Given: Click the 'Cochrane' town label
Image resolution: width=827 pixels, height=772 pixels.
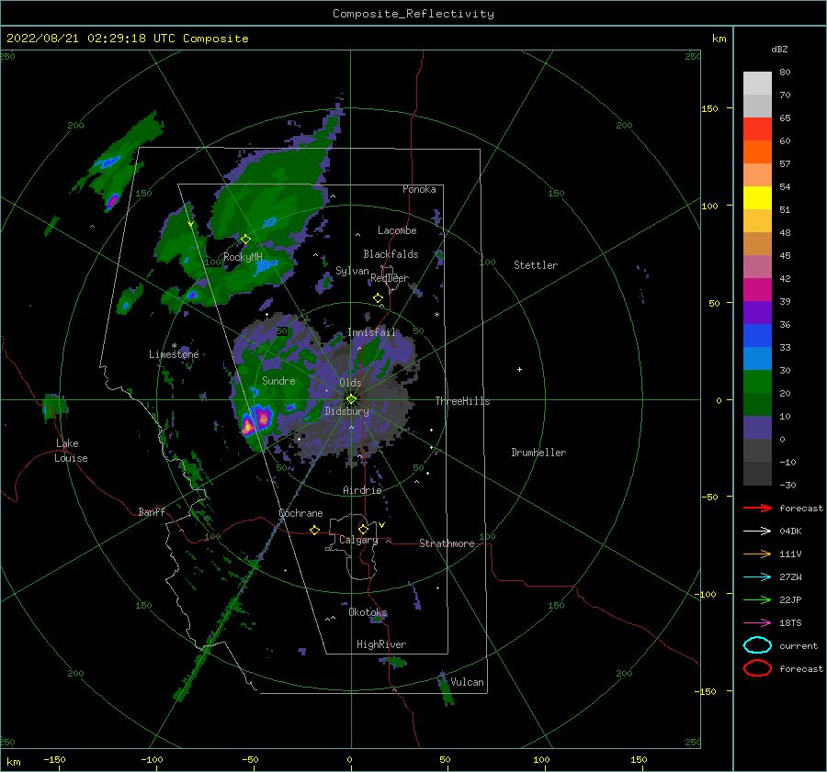Looking at the screenshot, I should point(300,513).
